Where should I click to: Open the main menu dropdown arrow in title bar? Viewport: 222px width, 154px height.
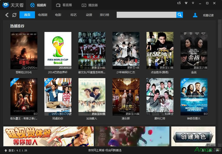[192, 3]
